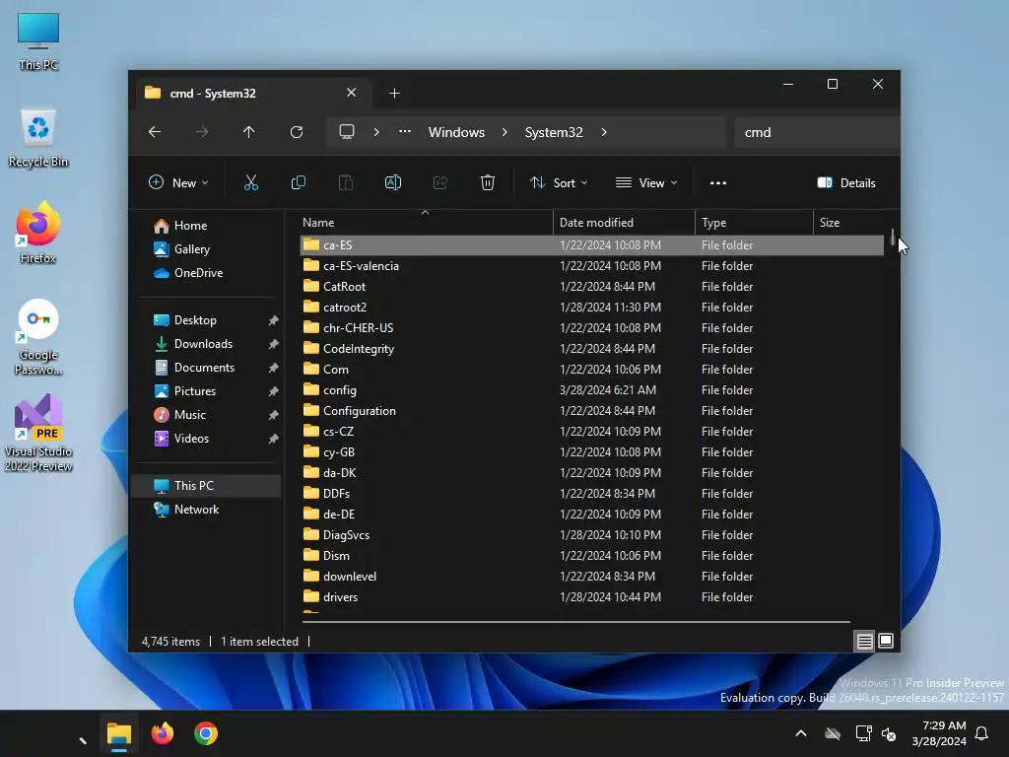
Task: Open notification bell in system tray
Action: (982, 733)
